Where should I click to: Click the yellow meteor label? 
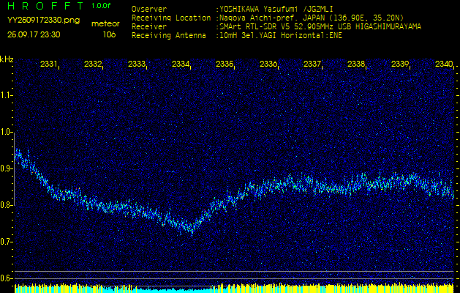click(106, 24)
